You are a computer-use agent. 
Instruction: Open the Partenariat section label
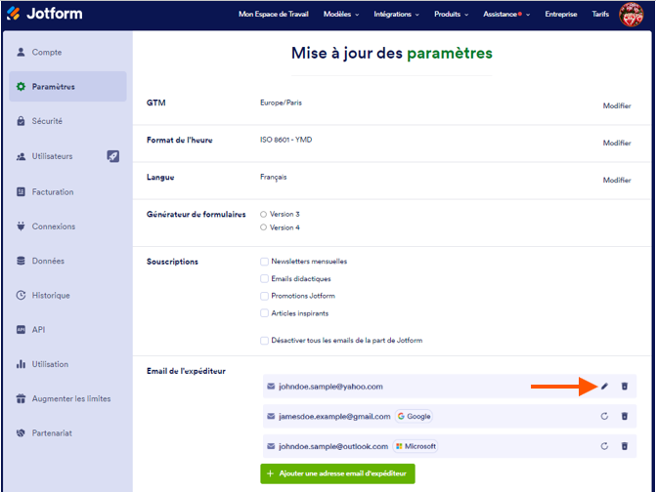[52, 433]
